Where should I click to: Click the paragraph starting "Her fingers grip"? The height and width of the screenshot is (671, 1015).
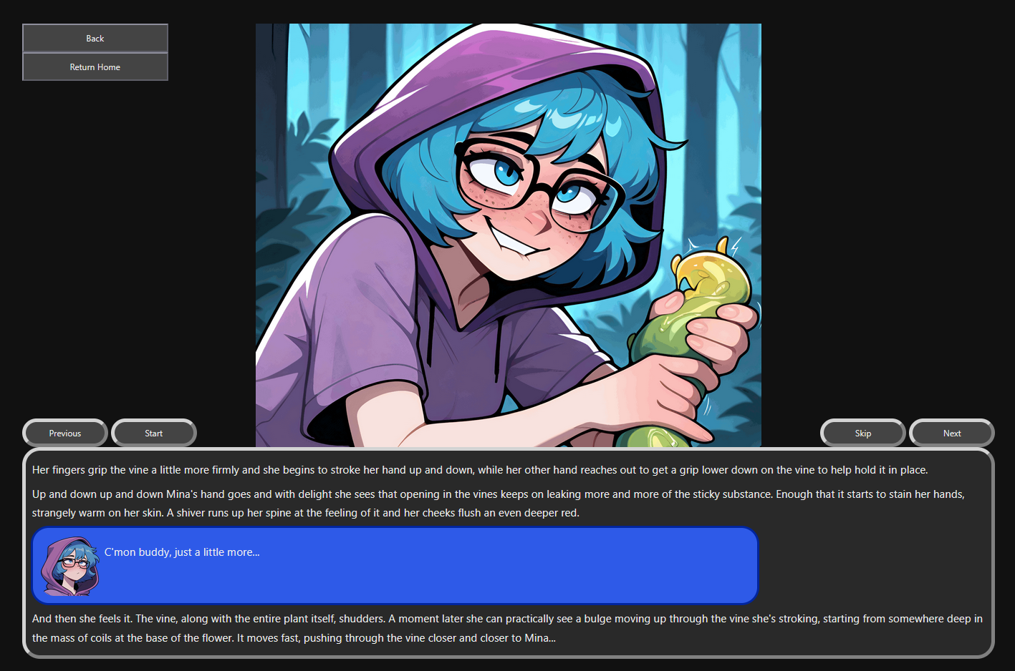tap(480, 470)
